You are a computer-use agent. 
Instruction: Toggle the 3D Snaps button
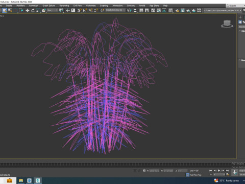(80, 10)
